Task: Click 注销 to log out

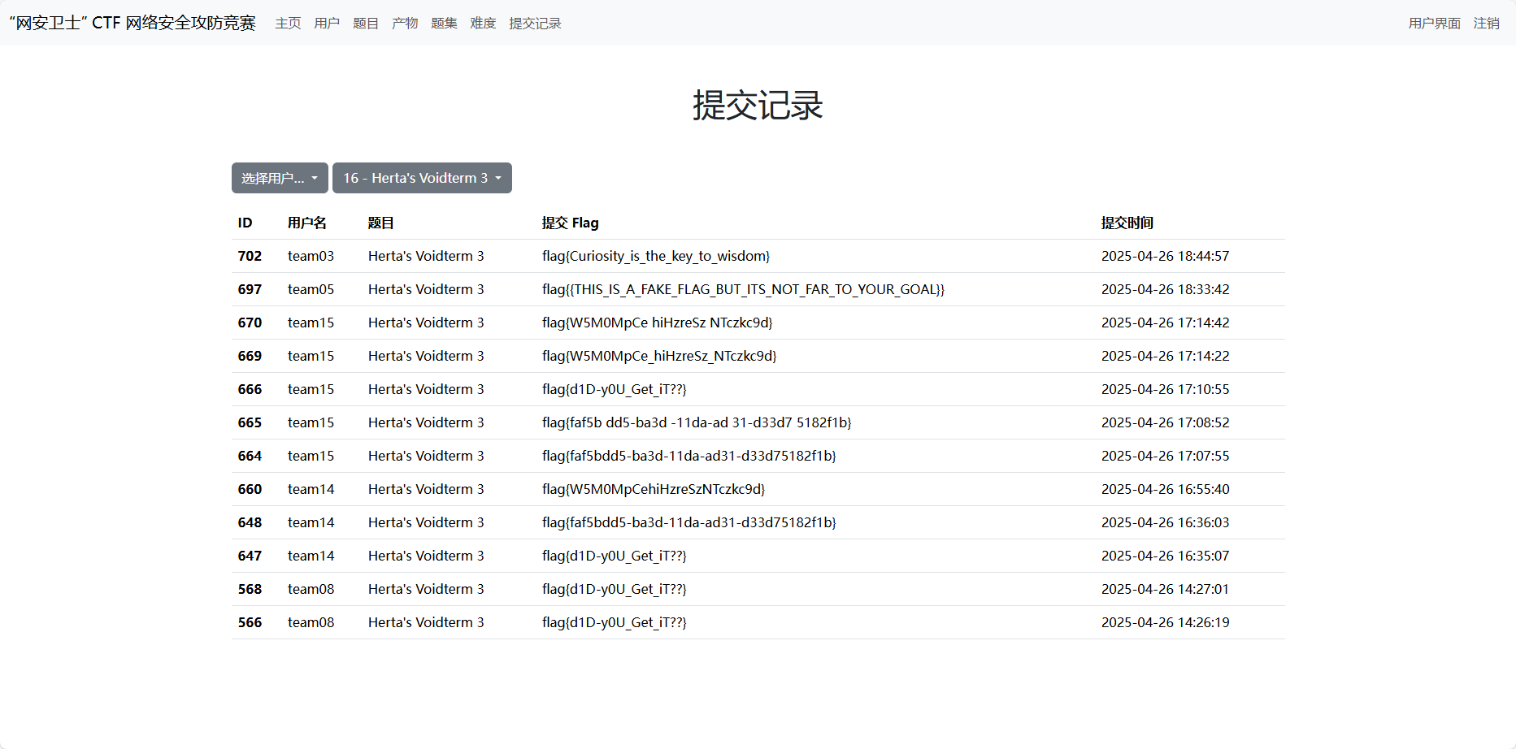Action: [x=1486, y=24]
